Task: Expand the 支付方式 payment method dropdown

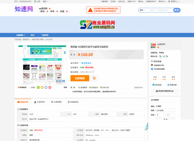Action: [x=139, y=87]
